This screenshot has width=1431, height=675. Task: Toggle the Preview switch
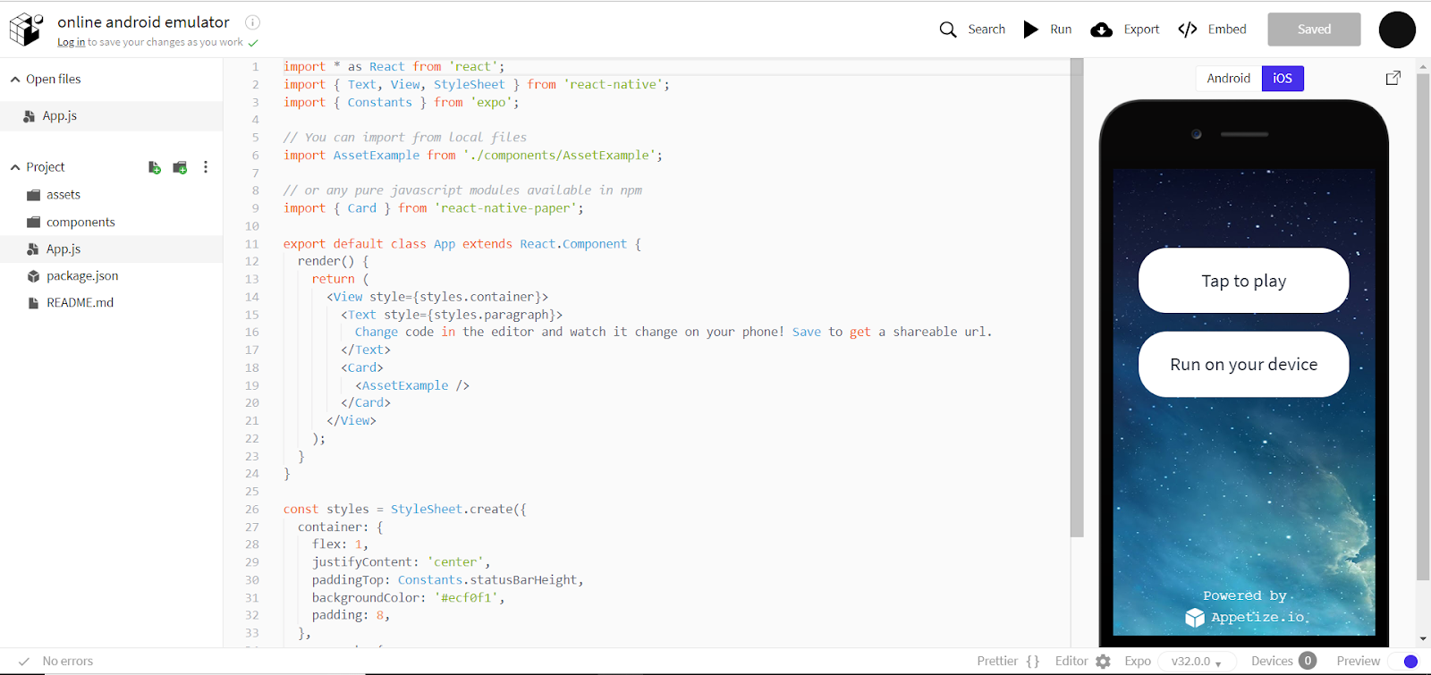click(1404, 662)
